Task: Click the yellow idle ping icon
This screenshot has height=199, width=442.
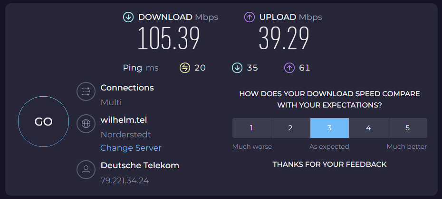Action: coord(184,68)
